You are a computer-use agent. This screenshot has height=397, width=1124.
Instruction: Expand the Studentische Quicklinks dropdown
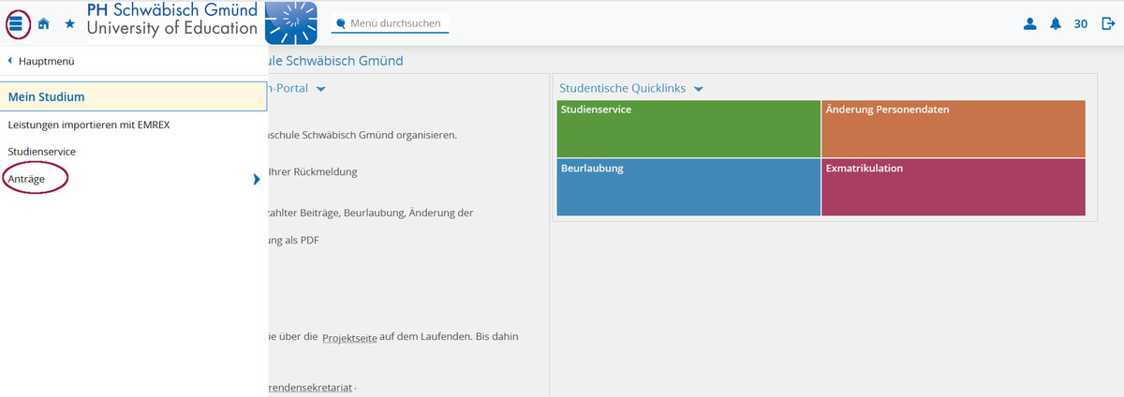pyautogui.click(x=698, y=89)
